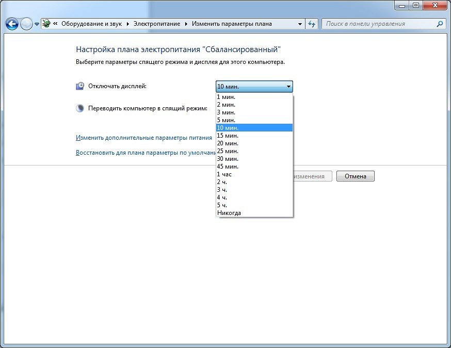Click 'Восстановить для плана параметры по умолчанию' link
This screenshot has height=348, width=451.
pos(146,153)
